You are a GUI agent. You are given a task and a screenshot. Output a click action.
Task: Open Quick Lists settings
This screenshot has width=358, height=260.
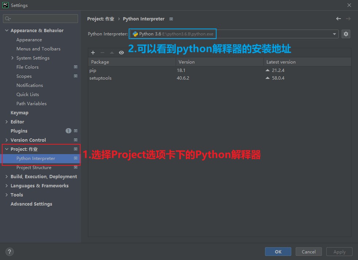point(28,95)
